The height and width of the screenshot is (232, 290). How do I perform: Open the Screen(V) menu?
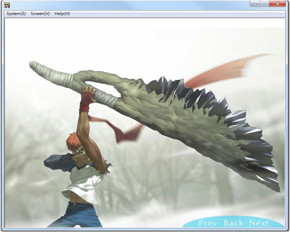(40, 14)
